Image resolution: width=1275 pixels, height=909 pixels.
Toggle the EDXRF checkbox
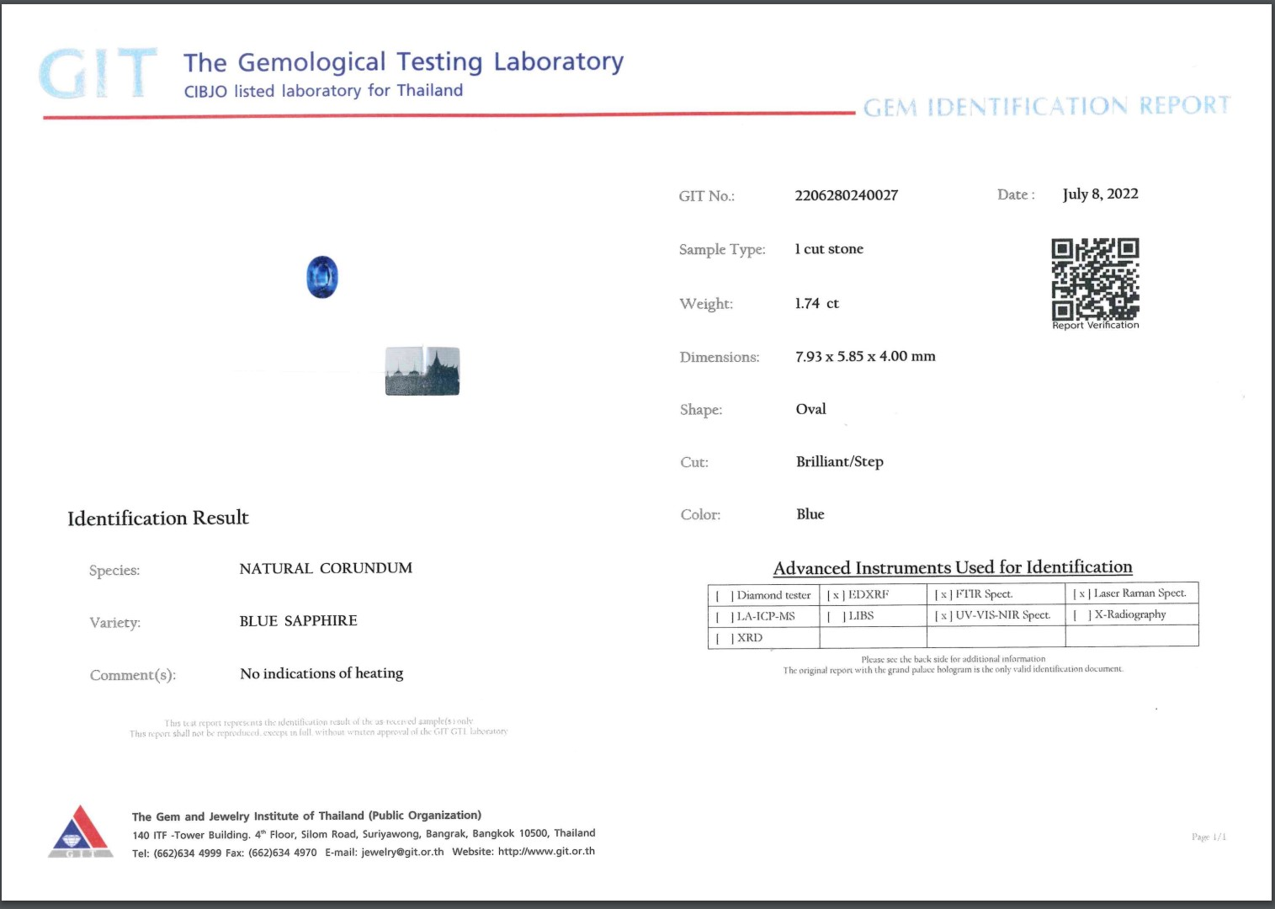pyautogui.click(x=835, y=595)
